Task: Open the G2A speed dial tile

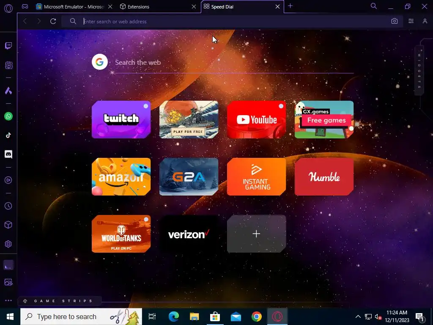Action: 189,176
